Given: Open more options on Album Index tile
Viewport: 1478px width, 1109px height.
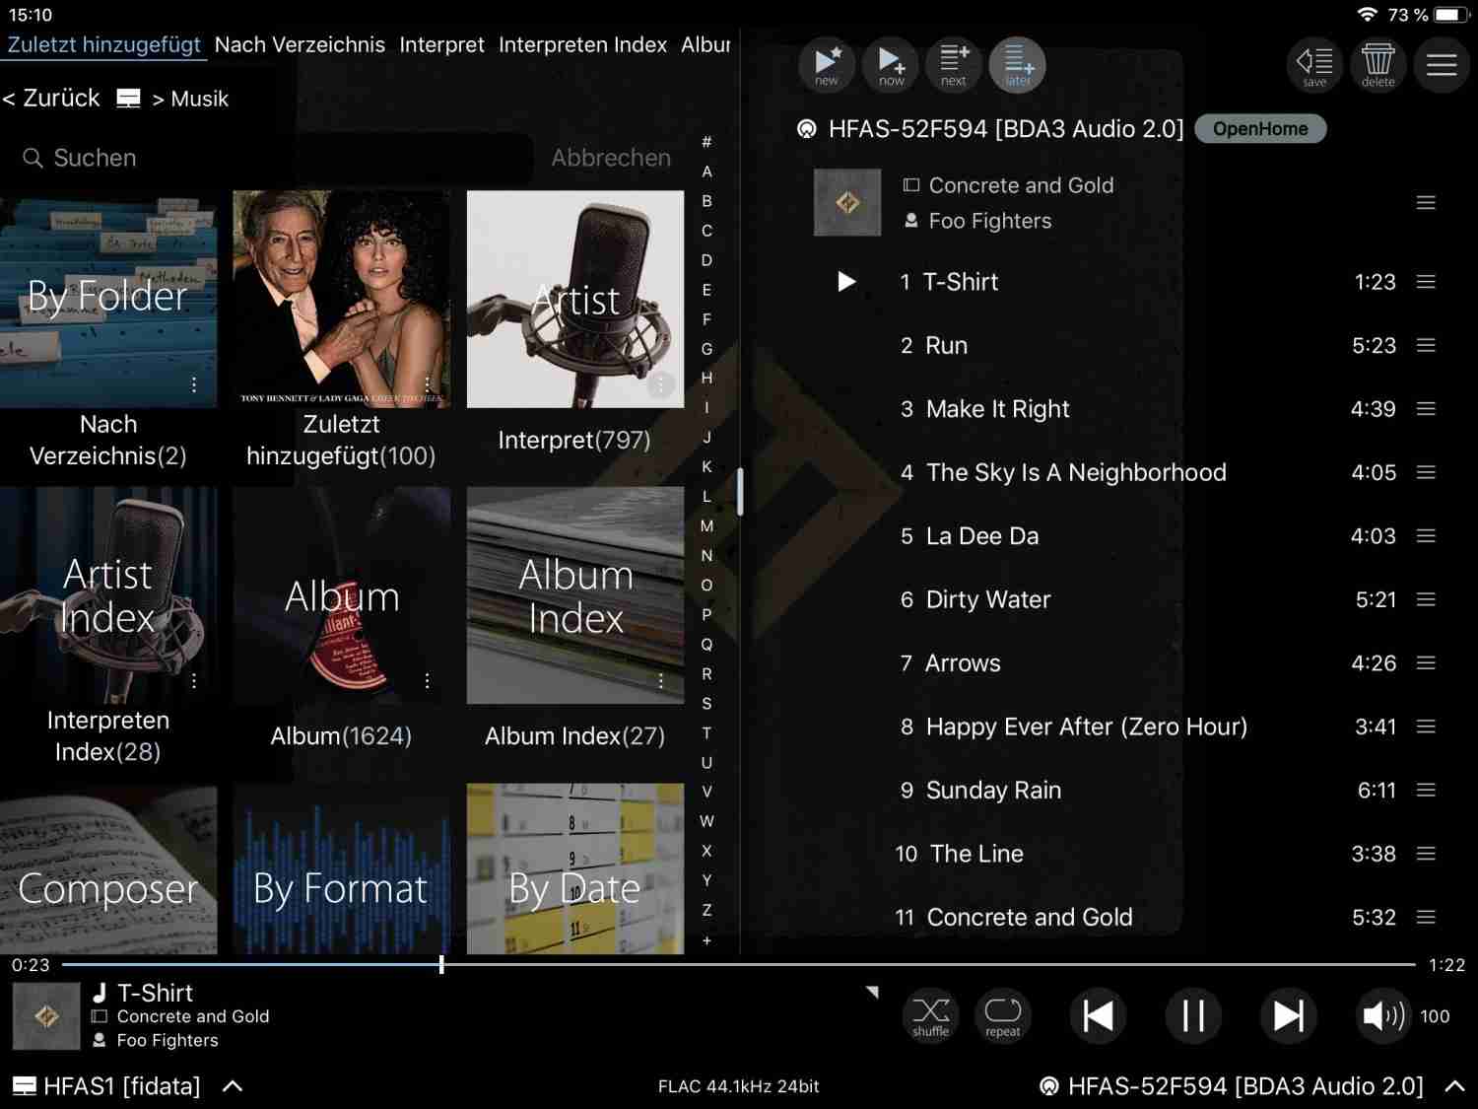Looking at the screenshot, I should (660, 680).
